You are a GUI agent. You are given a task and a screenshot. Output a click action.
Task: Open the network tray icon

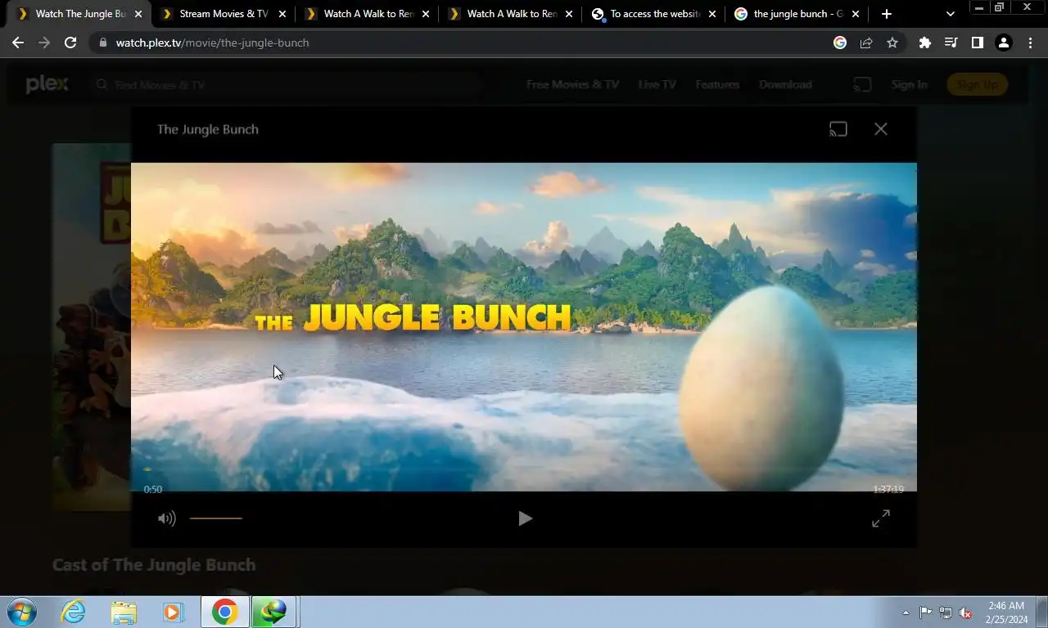946,612
